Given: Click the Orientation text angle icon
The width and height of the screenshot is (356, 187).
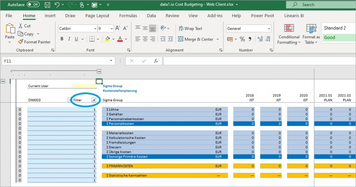Looking at the screenshot, I should 163,28.
